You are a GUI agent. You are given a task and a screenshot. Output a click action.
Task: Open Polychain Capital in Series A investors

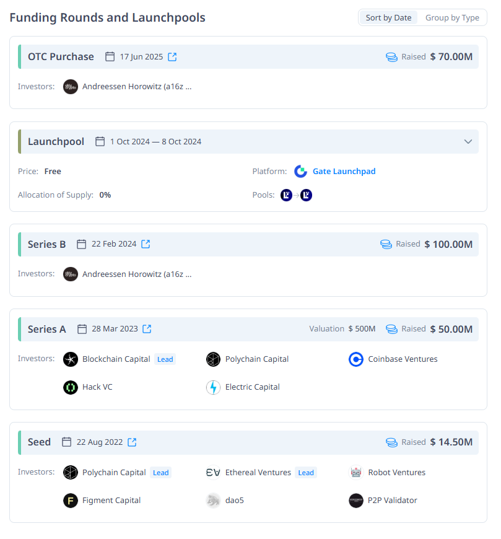[256, 359]
